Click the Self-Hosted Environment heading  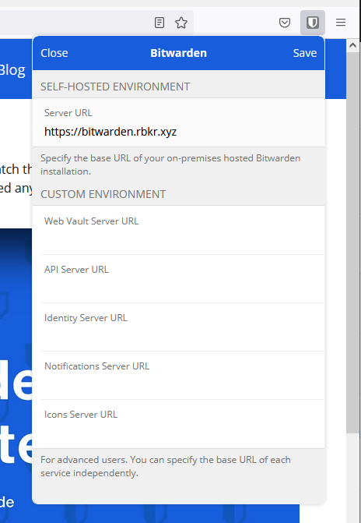tap(115, 87)
